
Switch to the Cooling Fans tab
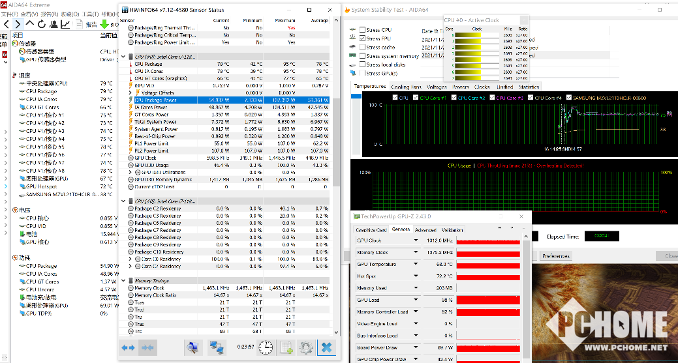(406, 87)
